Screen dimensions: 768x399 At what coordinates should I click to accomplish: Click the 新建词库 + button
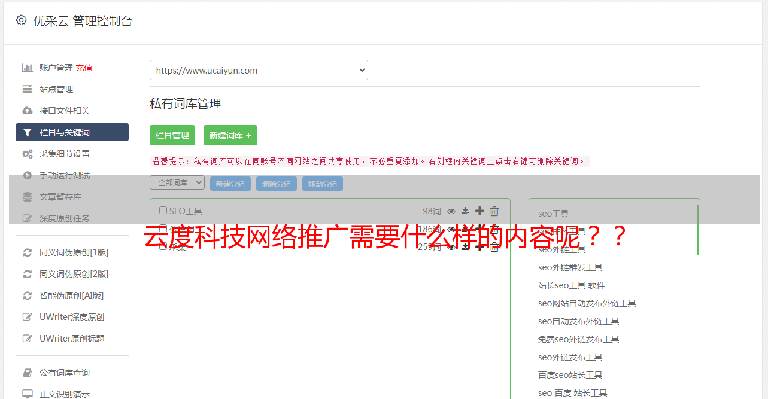click(230, 135)
